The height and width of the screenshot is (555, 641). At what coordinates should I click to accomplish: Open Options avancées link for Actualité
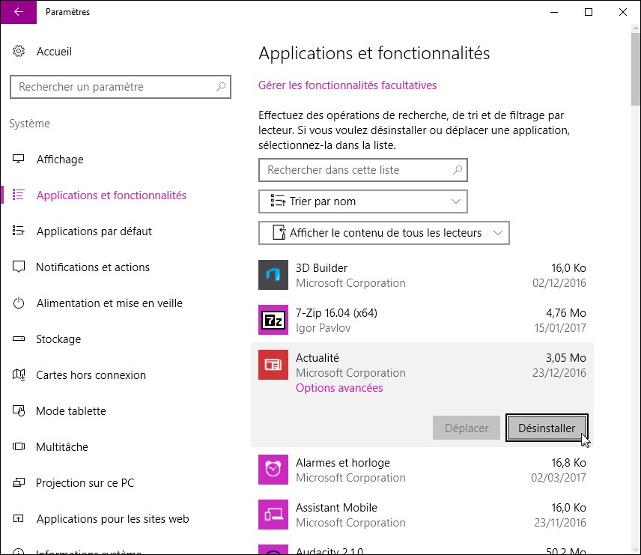pos(339,388)
